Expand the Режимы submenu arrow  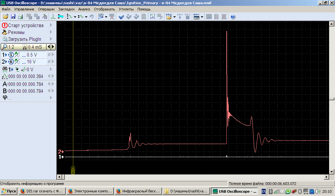point(51,32)
